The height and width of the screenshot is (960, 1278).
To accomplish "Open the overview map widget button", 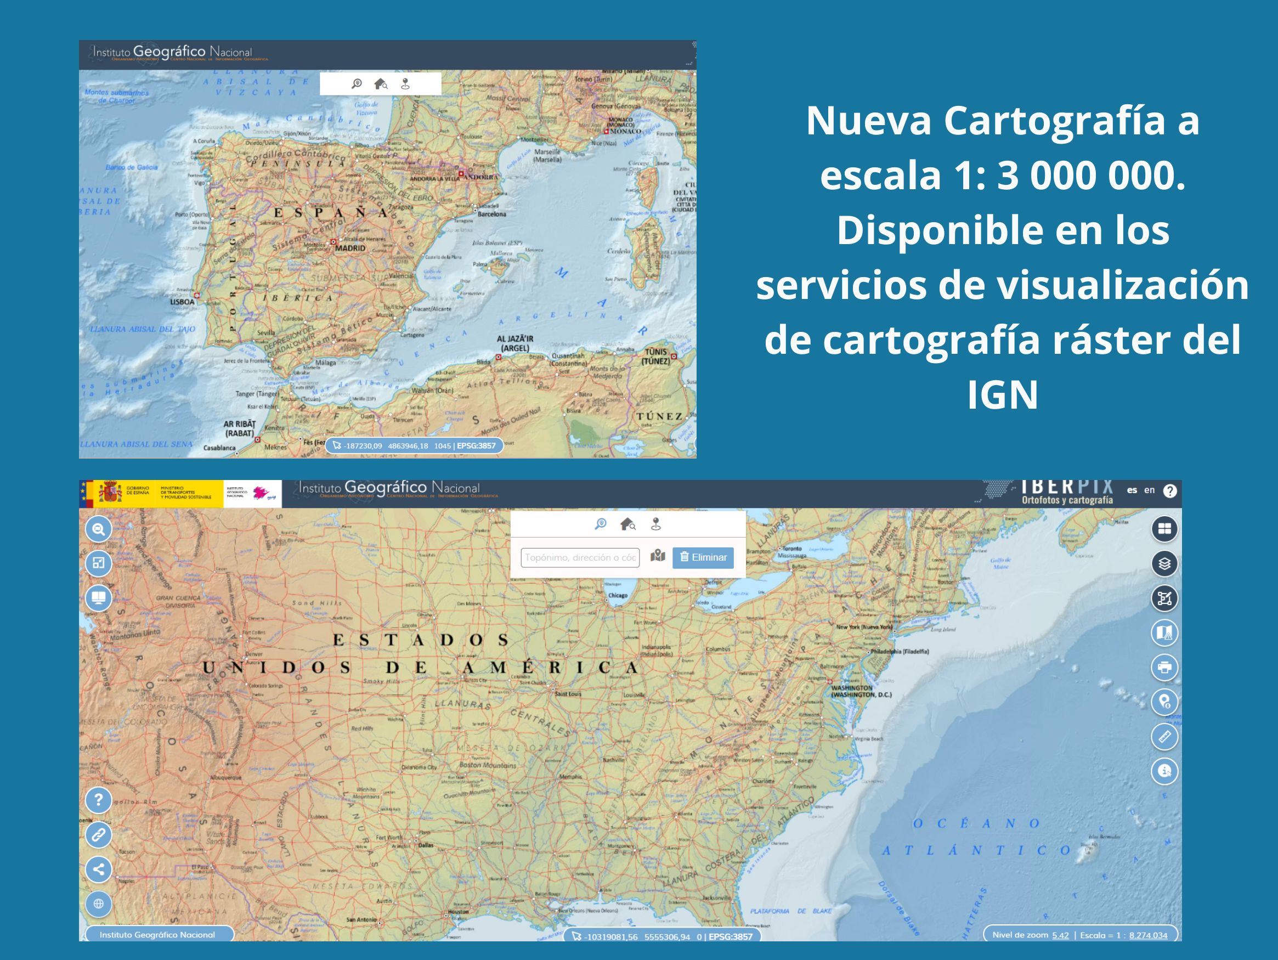I will [x=98, y=563].
